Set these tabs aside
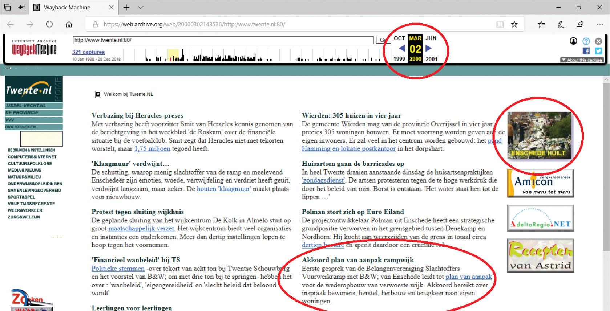Screen dimensions: 610x311 coord(22,7)
